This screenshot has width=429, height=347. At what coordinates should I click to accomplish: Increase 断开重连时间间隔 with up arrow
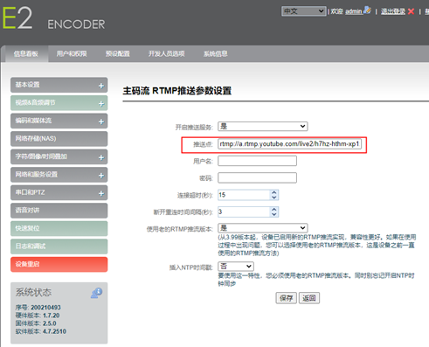[x=273, y=209]
